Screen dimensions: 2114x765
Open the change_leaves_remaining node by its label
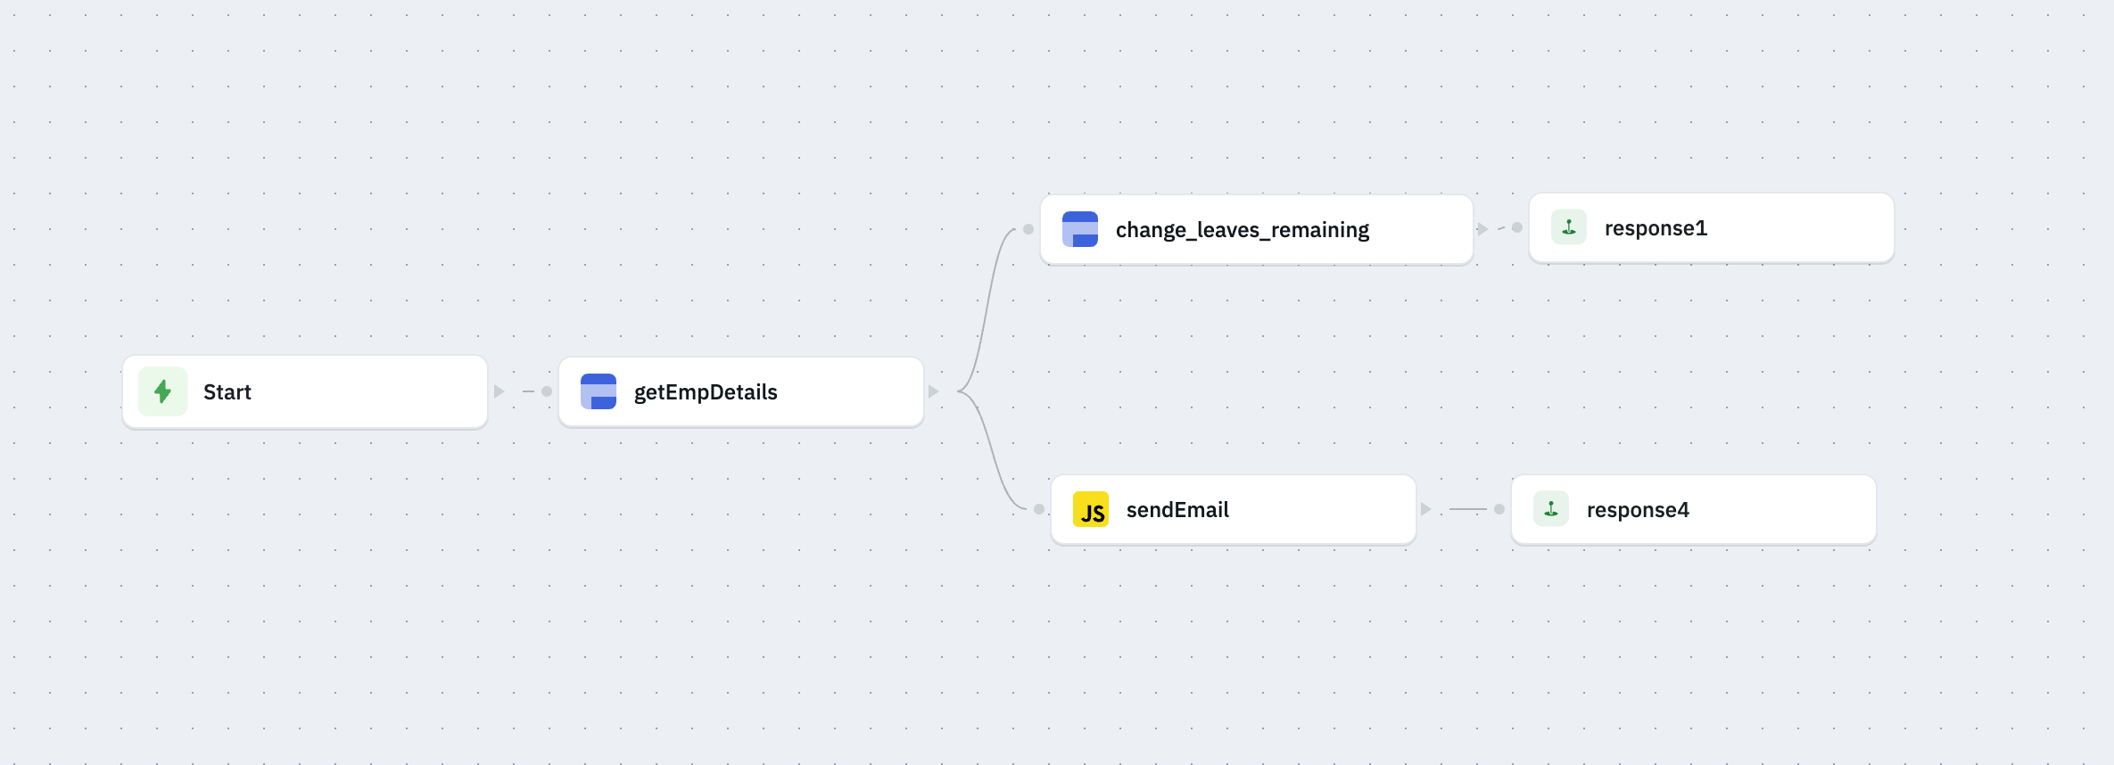click(1242, 230)
